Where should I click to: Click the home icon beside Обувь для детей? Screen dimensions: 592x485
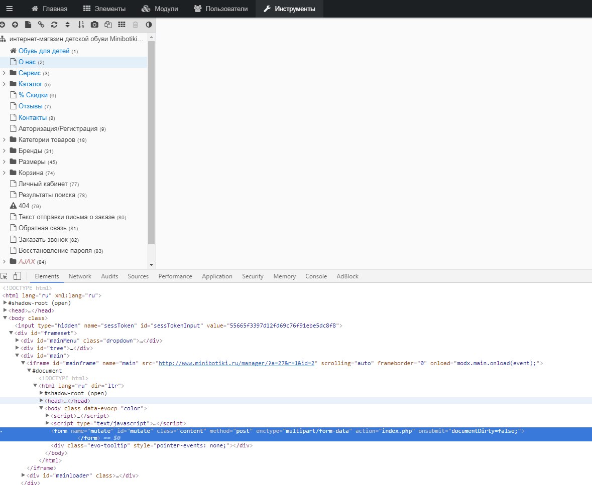point(13,51)
